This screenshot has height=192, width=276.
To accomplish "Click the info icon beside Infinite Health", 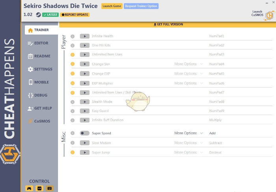I will 73,36.
